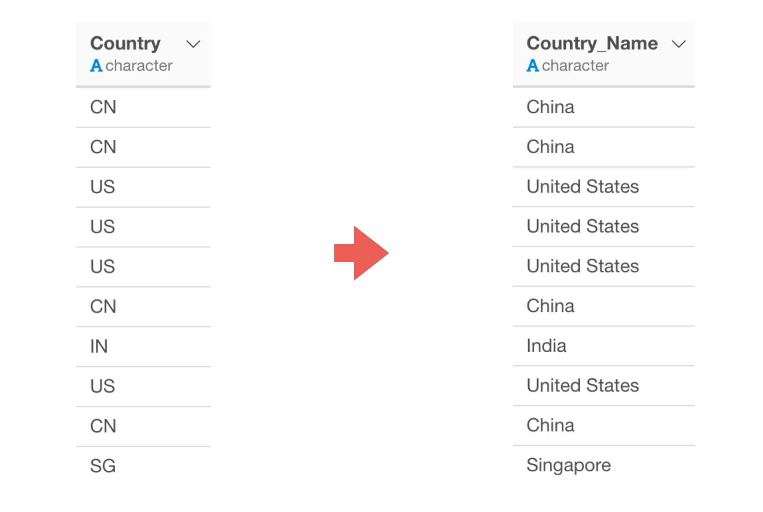Viewport: 763px width, 512px height.
Task: Select the Country column header title
Action: [x=125, y=43]
